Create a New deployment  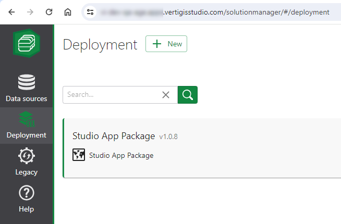click(166, 44)
